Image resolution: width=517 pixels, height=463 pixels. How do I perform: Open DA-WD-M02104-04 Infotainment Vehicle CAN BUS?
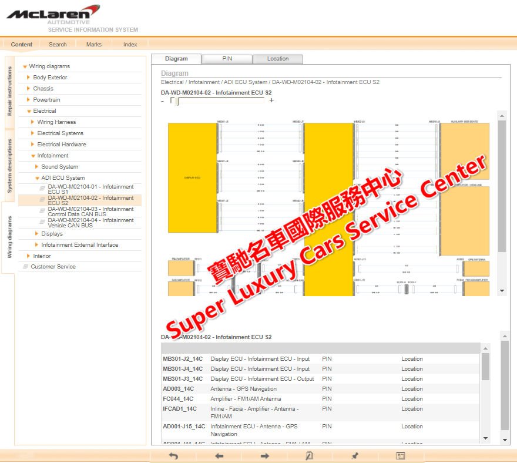pyautogui.click(x=90, y=223)
